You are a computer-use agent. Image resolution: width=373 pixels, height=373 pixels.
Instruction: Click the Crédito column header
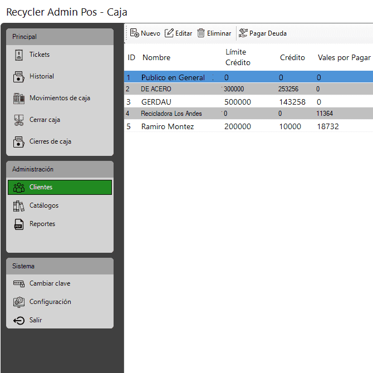pyautogui.click(x=292, y=57)
